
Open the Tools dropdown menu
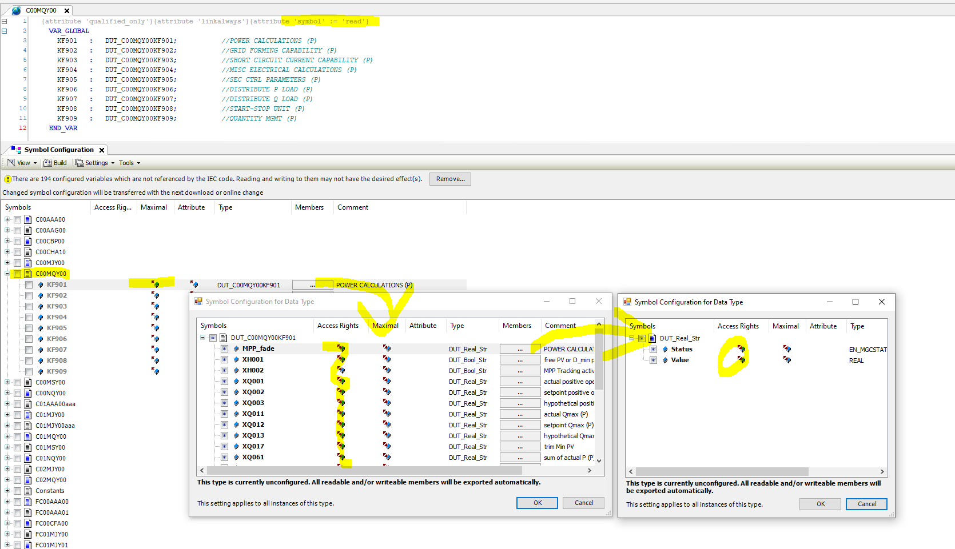(129, 163)
